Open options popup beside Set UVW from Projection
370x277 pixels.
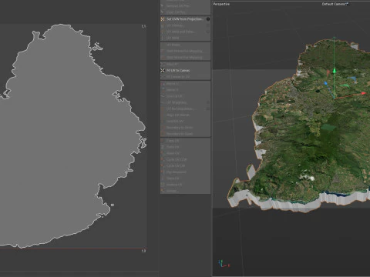click(208, 19)
